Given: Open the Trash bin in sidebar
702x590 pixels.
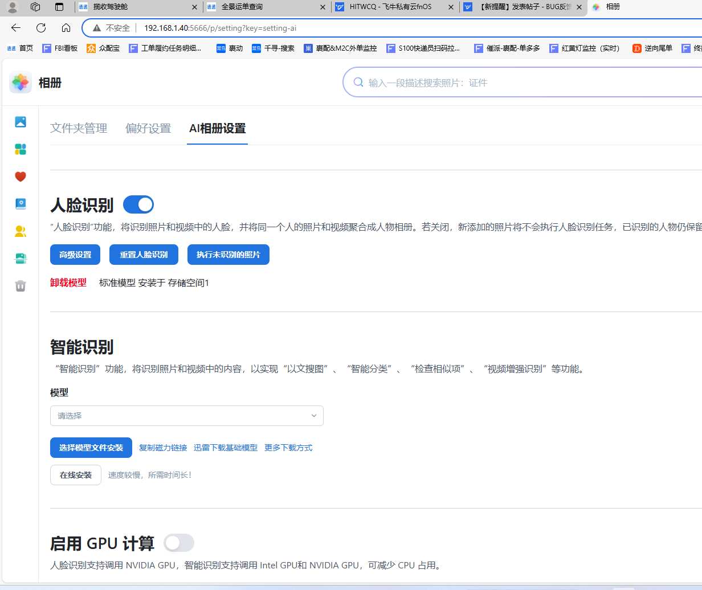Looking at the screenshot, I should pos(21,286).
